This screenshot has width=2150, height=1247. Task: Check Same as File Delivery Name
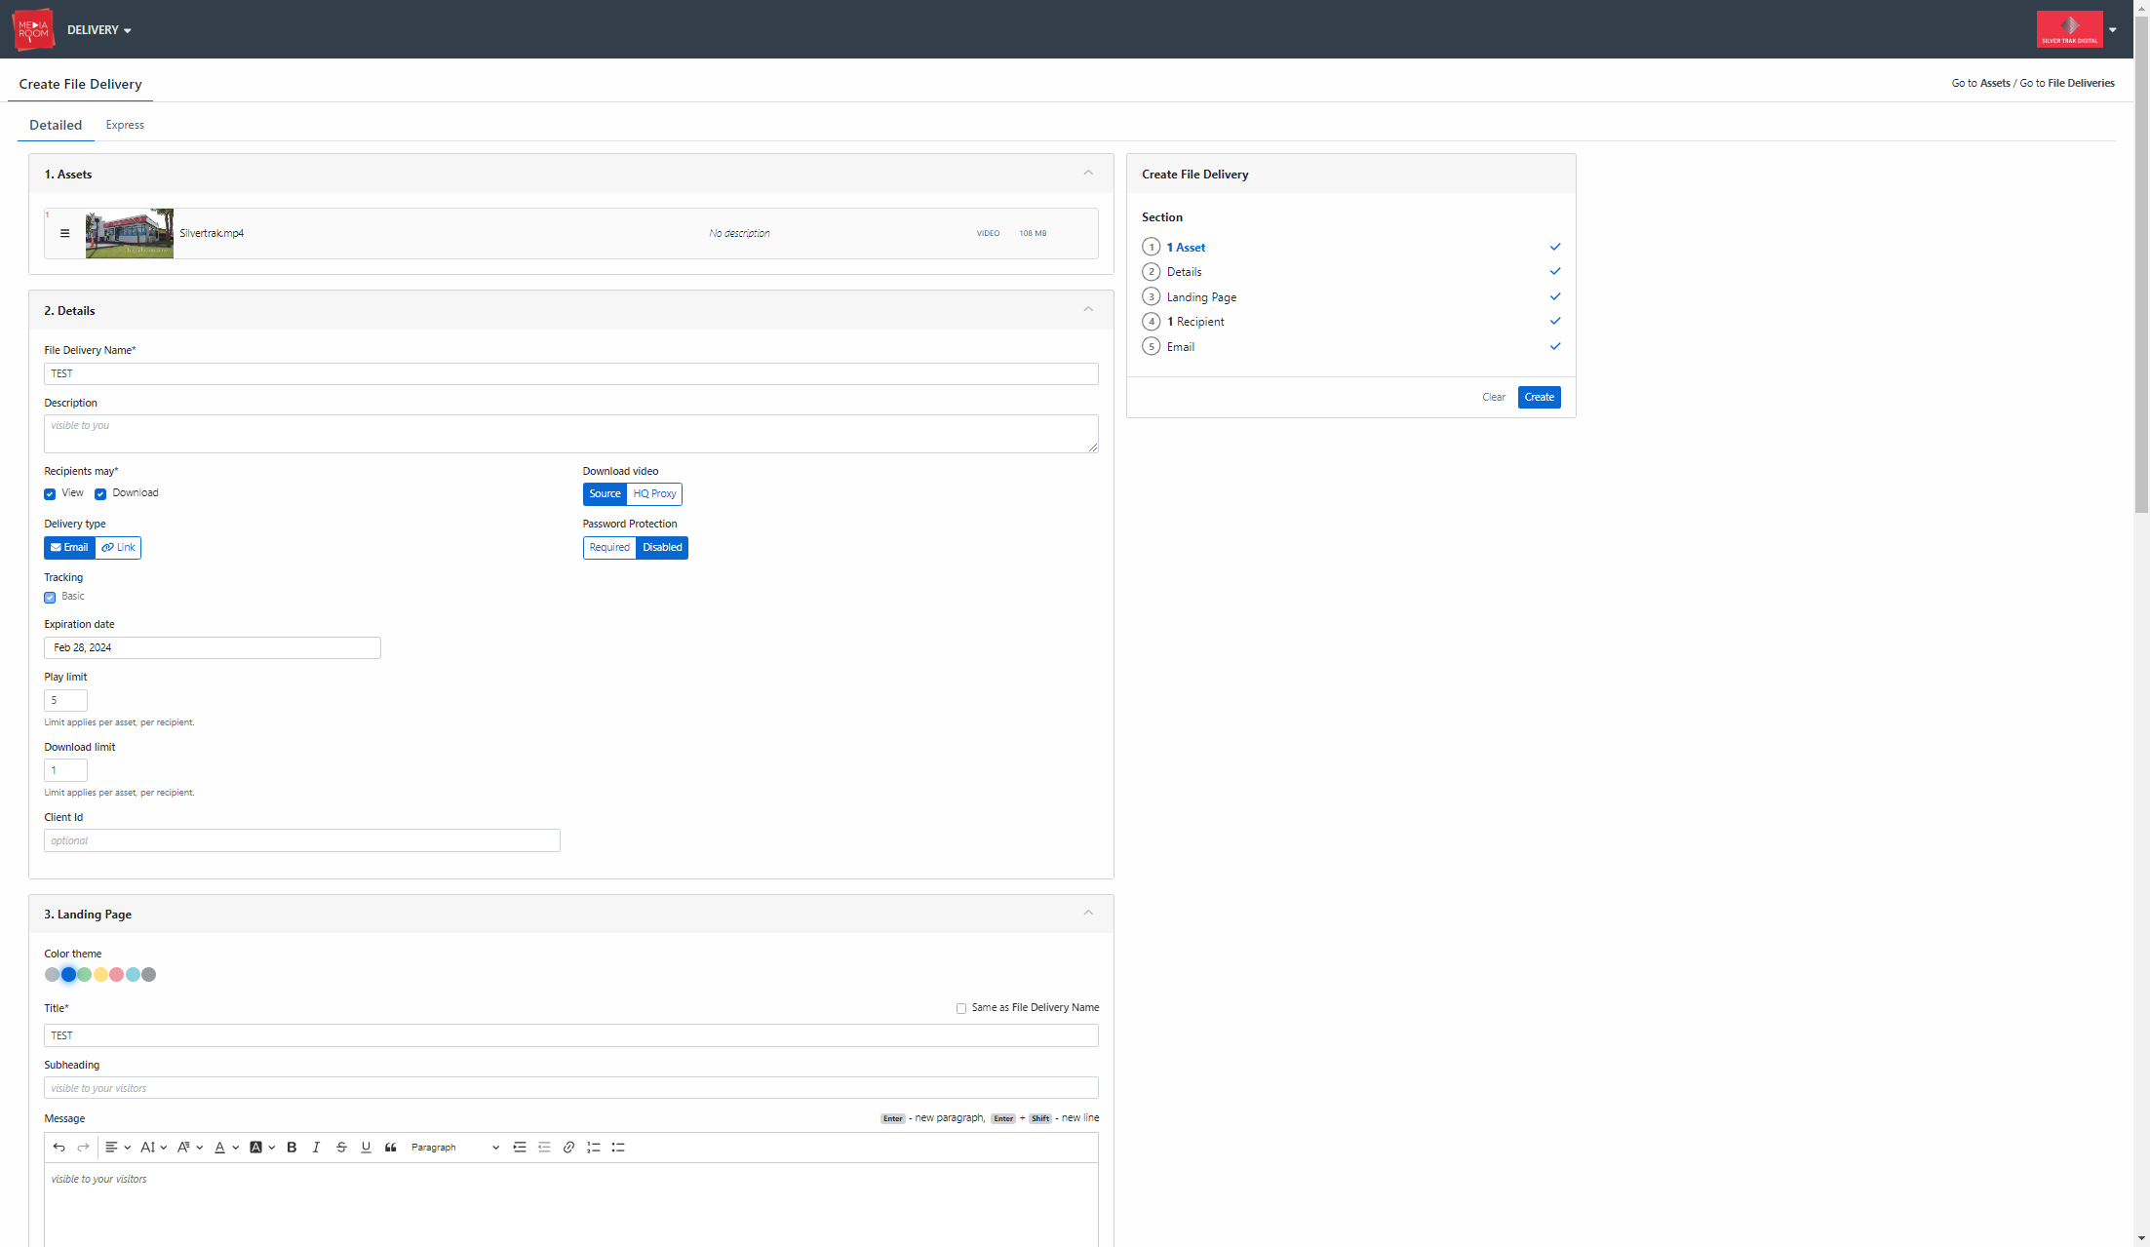[961, 1009]
